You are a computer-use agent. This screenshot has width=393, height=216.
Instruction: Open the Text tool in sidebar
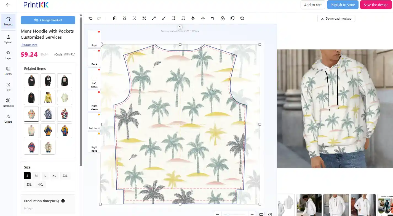point(8,87)
